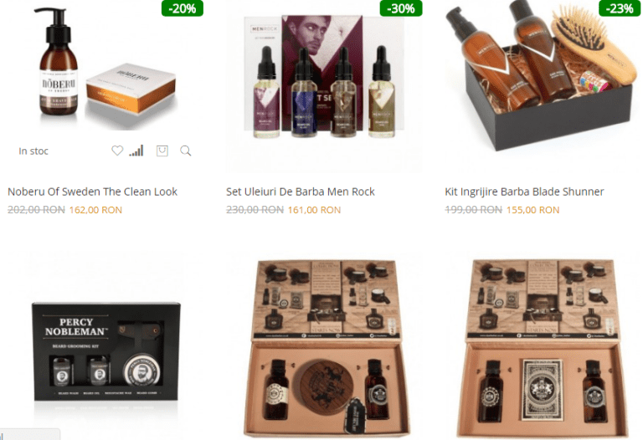Open the gift box with round wooden brush
Image resolution: width=643 pixels, height=440 pixels.
(326, 346)
